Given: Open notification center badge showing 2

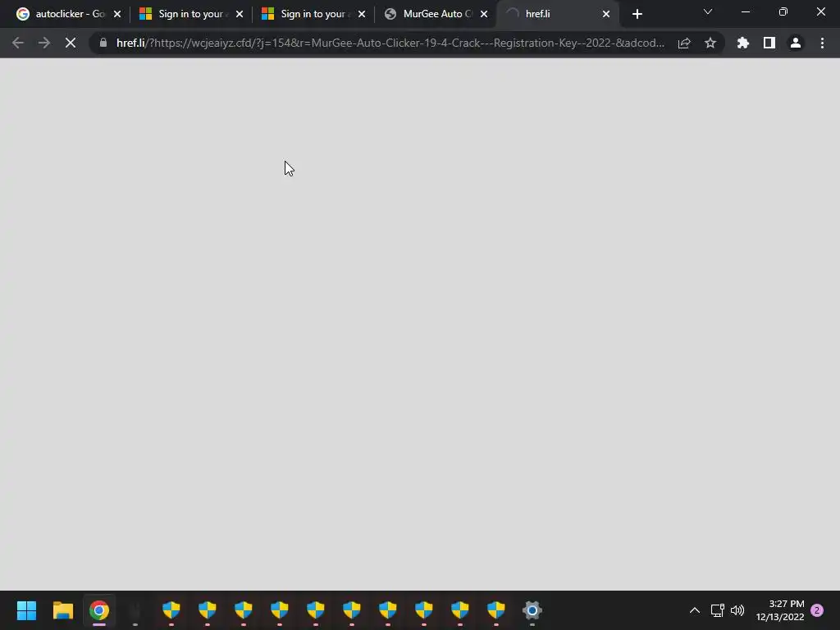Looking at the screenshot, I should (817, 610).
